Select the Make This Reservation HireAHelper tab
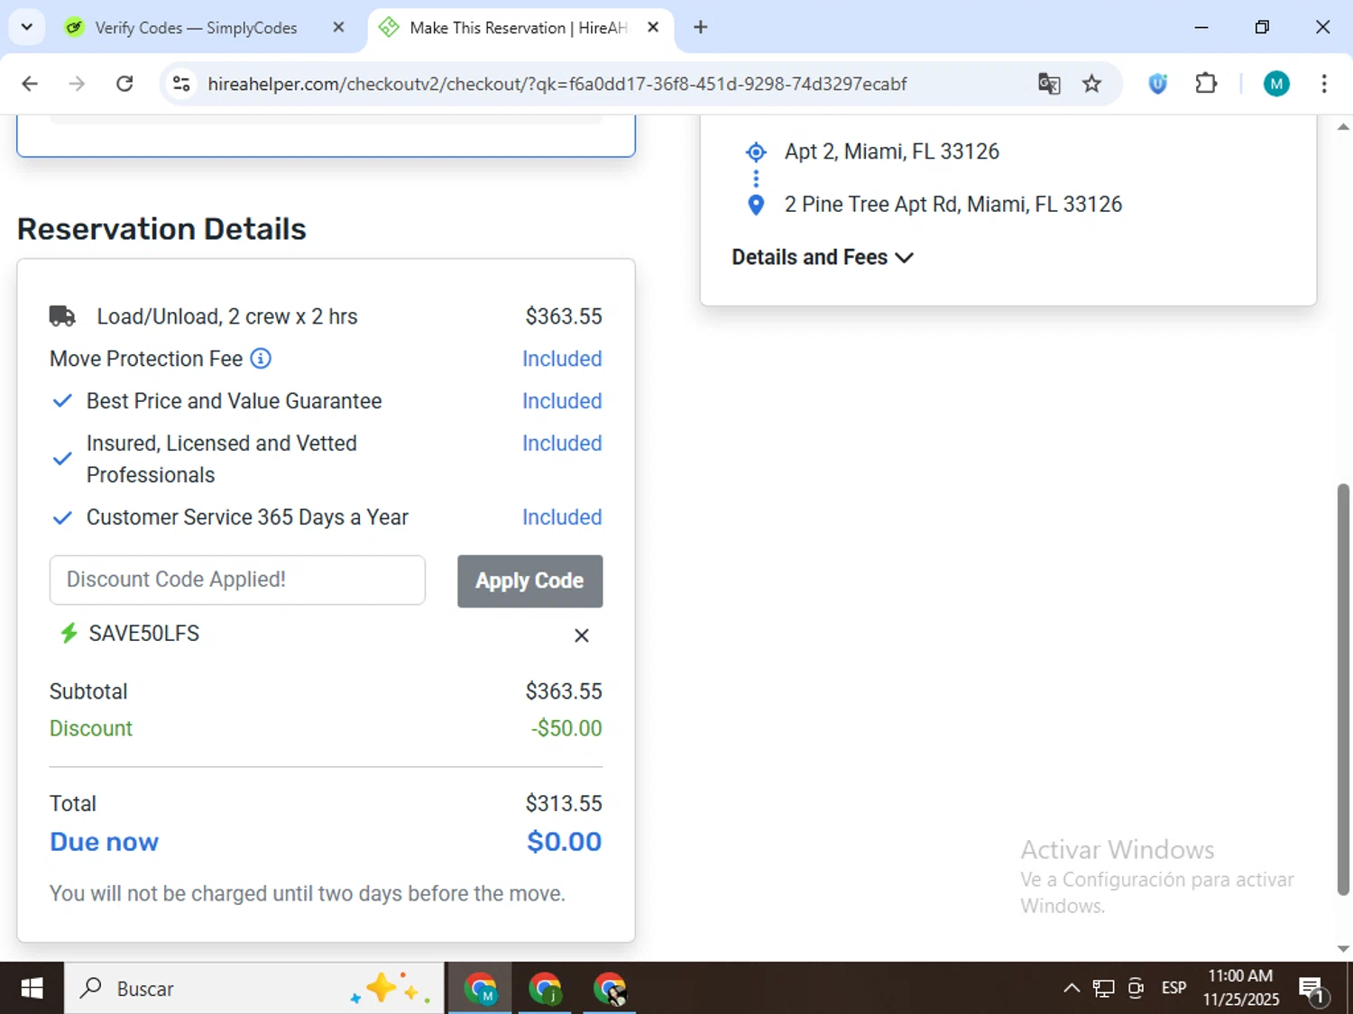Screen dimensions: 1353x1014 (x=518, y=28)
